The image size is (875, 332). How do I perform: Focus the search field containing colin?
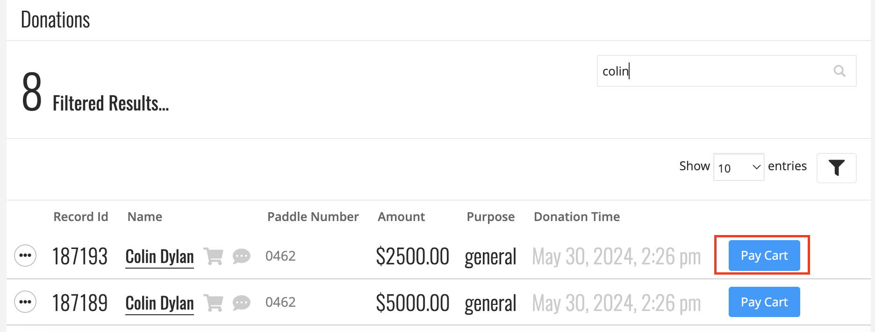pos(726,71)
